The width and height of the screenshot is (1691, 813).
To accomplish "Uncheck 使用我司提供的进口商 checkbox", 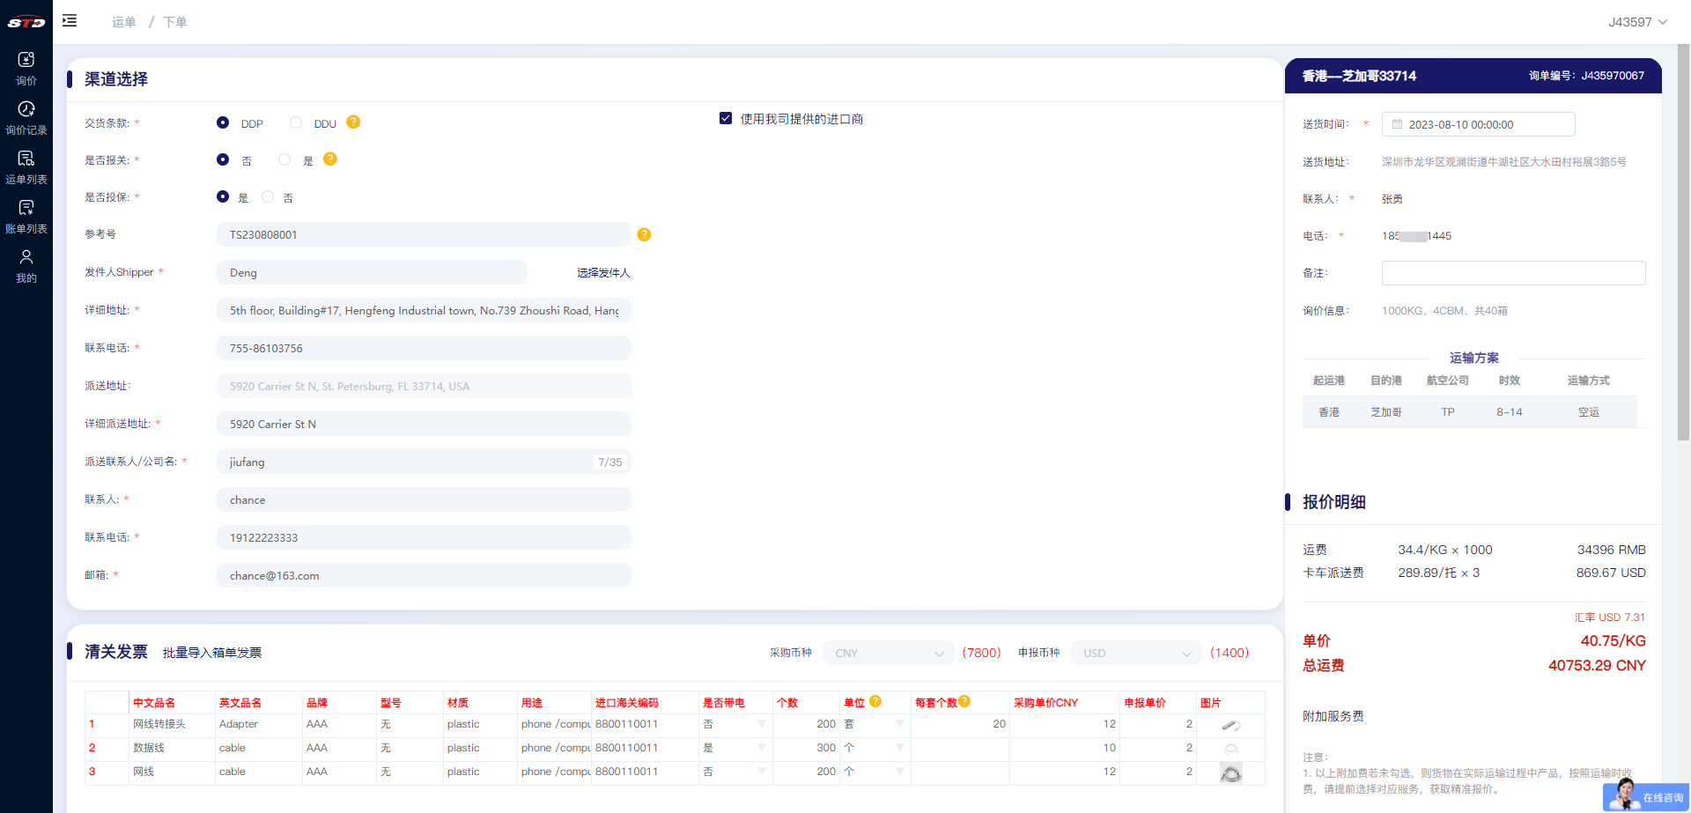I will pos(726,119).
